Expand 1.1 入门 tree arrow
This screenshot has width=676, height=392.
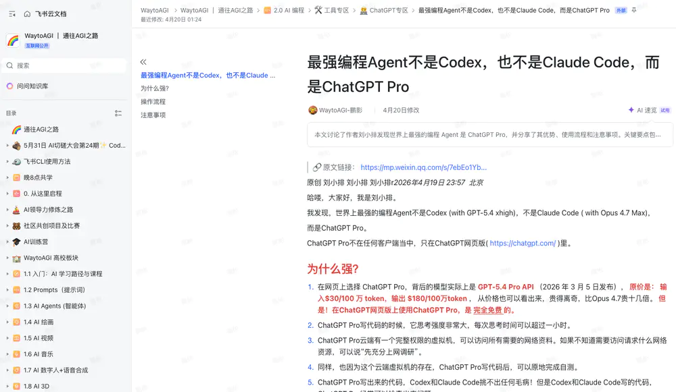tap(7, 274)
